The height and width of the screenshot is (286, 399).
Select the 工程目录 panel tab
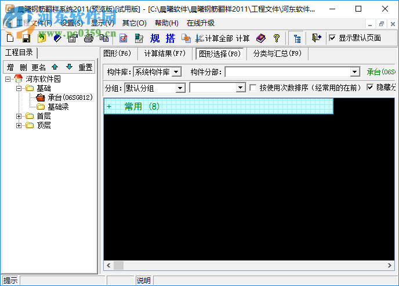click(x=19, y=52)
